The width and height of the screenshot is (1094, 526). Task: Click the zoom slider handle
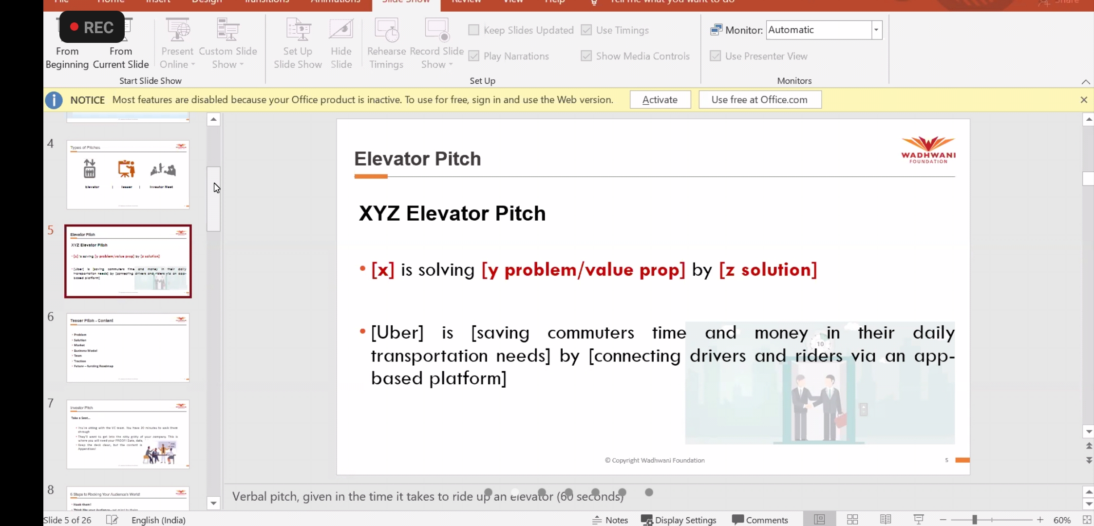click(975, 520)
